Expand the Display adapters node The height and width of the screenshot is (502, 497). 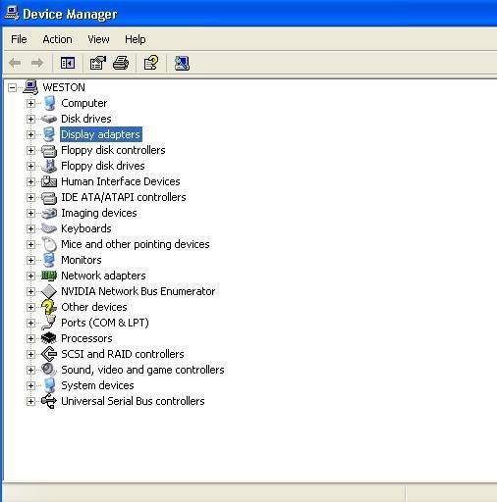pyautogui.click(x=30, y=134)
